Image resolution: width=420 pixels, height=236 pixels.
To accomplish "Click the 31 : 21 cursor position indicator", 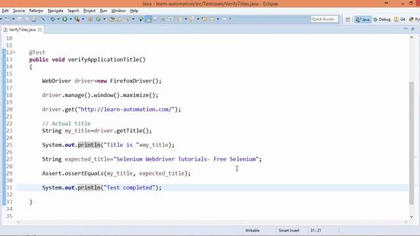I will coord(316,230).
